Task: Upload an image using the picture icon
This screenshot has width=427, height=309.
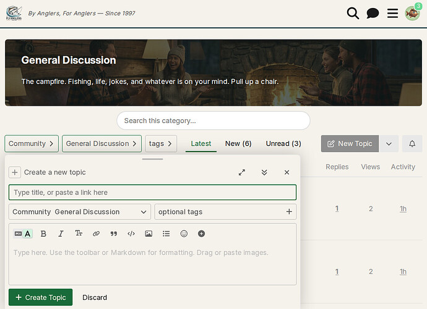Action: (149, 234)
